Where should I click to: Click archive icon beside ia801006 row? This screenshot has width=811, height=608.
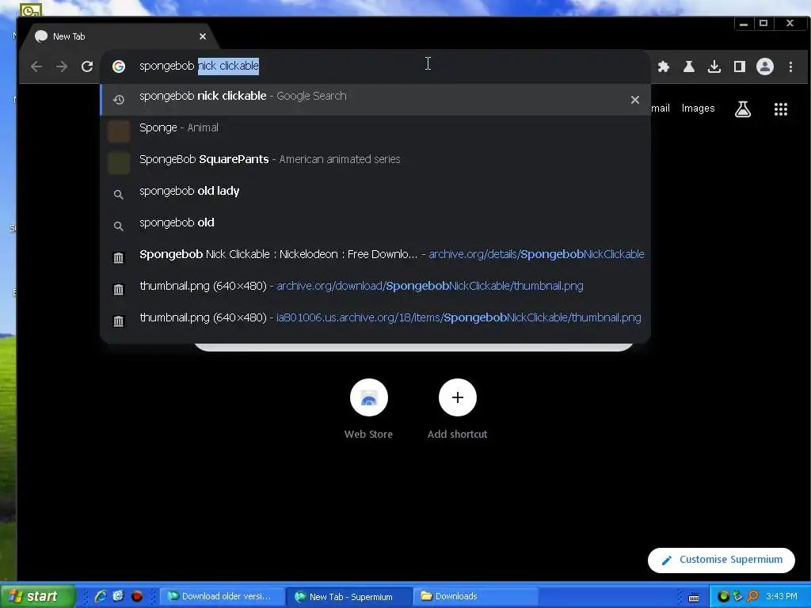click(x=119, y=321)
